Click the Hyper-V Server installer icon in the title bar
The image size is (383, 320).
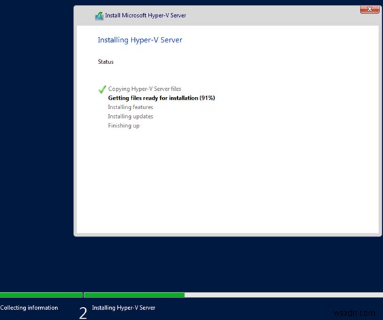click(x=99, y=16)
